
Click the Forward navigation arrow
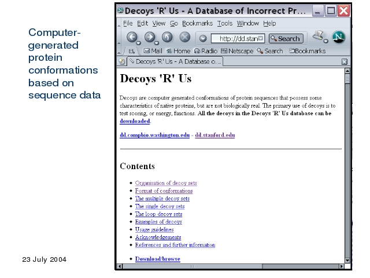tap(149, 38)
